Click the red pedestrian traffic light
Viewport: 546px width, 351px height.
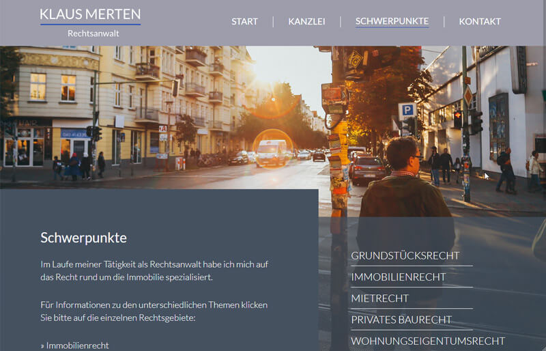pyautogui.click(x=457, y=120)
